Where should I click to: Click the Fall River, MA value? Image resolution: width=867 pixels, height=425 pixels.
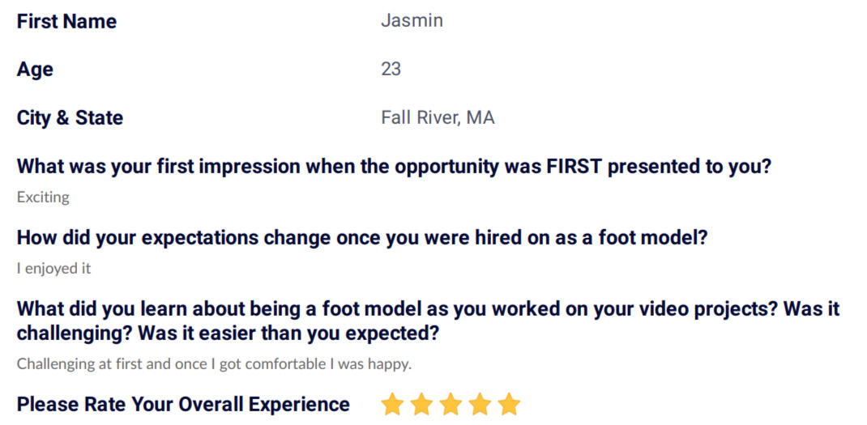(x=438, y=117)
